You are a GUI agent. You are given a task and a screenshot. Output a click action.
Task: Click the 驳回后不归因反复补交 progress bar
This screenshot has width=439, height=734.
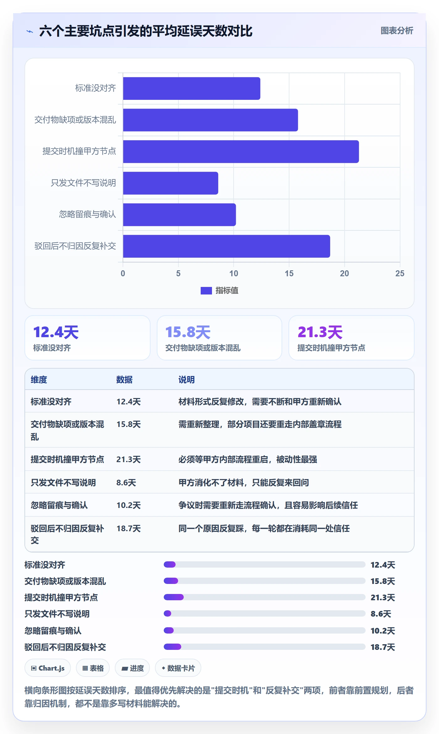tap(264, 647)
